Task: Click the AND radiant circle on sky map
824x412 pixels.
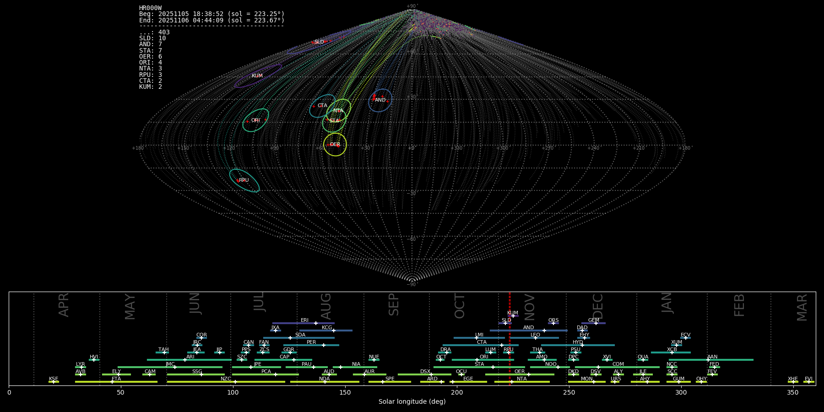Action: pyautogui.click(x=380, y=100)
